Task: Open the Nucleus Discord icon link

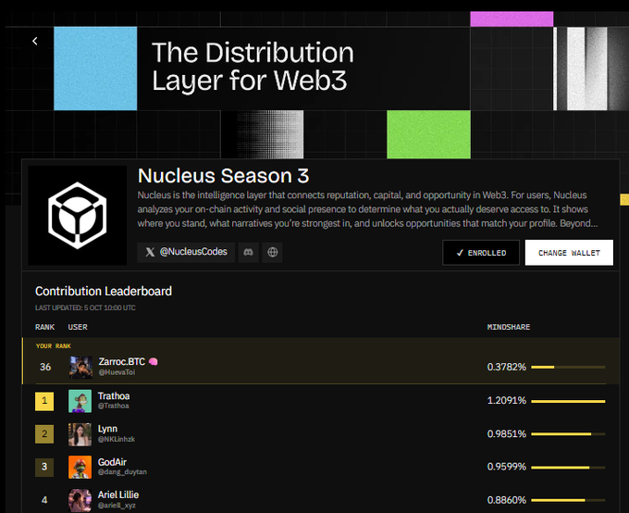Action: 248,252
